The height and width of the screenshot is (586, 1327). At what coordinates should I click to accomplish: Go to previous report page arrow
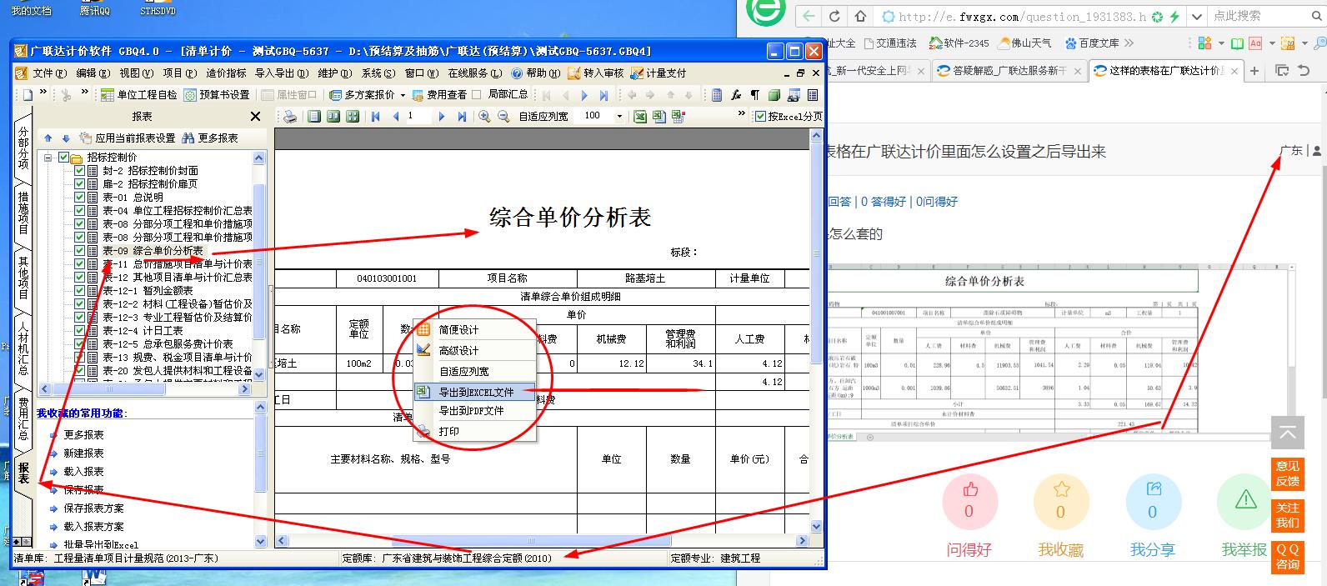coord(396,117)
